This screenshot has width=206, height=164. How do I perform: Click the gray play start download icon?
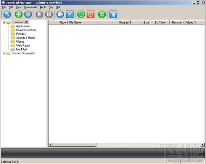click(x=39, y=14)
